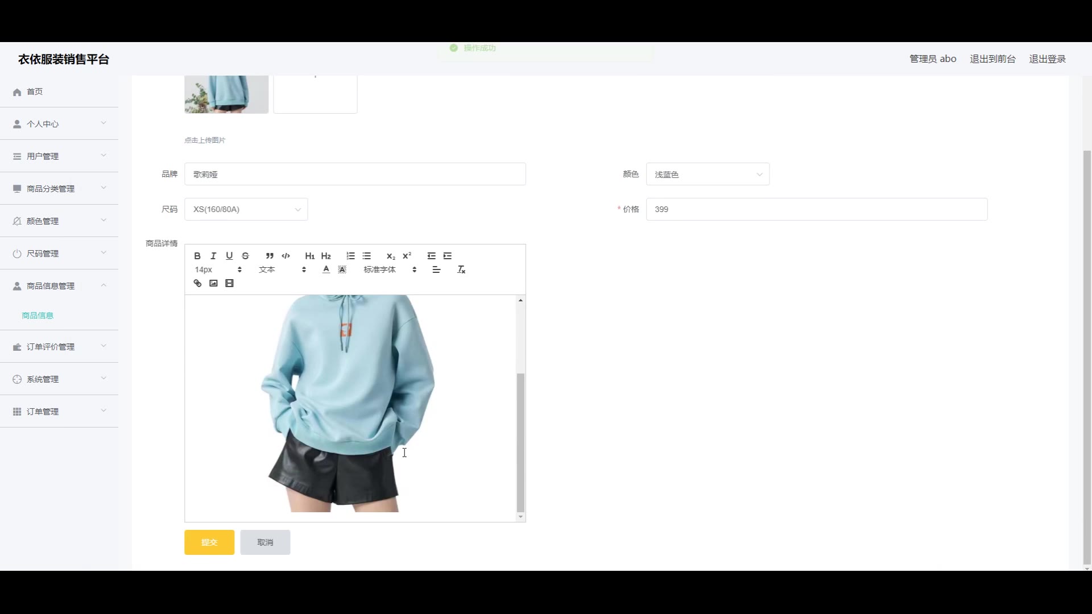Click the editor scrollbar up arrow
The image size is (1092, 614).
(x=520, y=300)
